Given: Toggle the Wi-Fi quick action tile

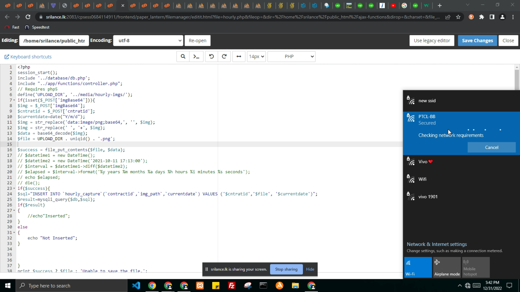Looking at the screenshot, I should tap(418, 267).
